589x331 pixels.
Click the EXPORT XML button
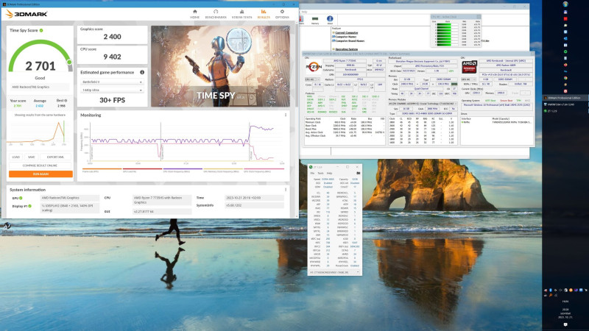pyautogui.click(x=55, y=157)
